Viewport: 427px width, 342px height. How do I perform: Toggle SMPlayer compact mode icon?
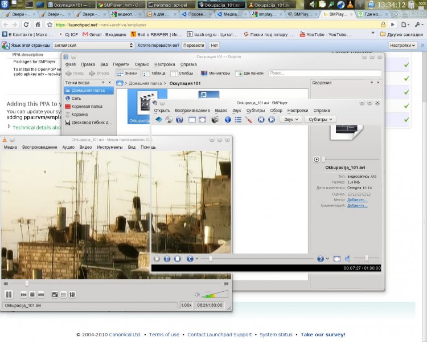click(x=192, y=120)
